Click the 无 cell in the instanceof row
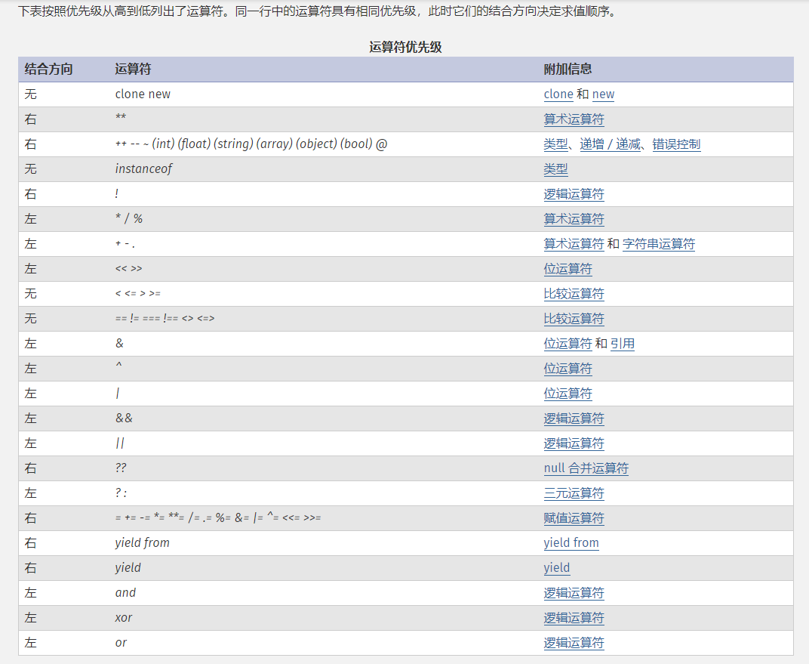This screenshot has height=664, width=809. [30, 169]
